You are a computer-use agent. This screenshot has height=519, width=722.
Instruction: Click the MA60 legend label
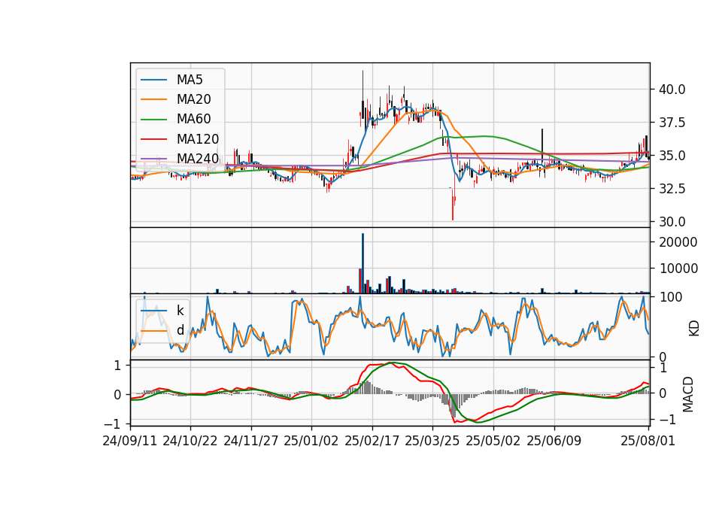point(193,120)
